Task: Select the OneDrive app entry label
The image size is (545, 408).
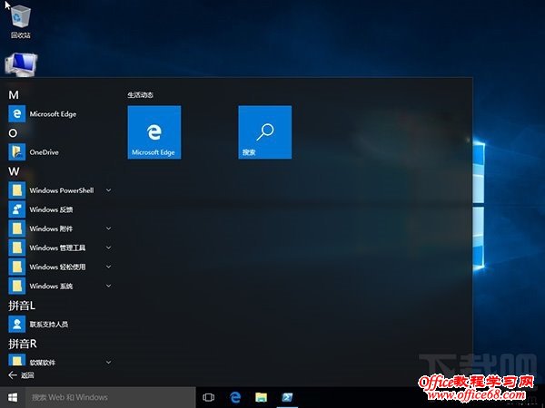Action: click(44, 152)
